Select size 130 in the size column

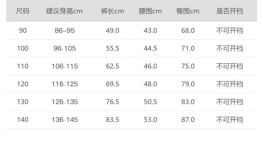[23, 102]
